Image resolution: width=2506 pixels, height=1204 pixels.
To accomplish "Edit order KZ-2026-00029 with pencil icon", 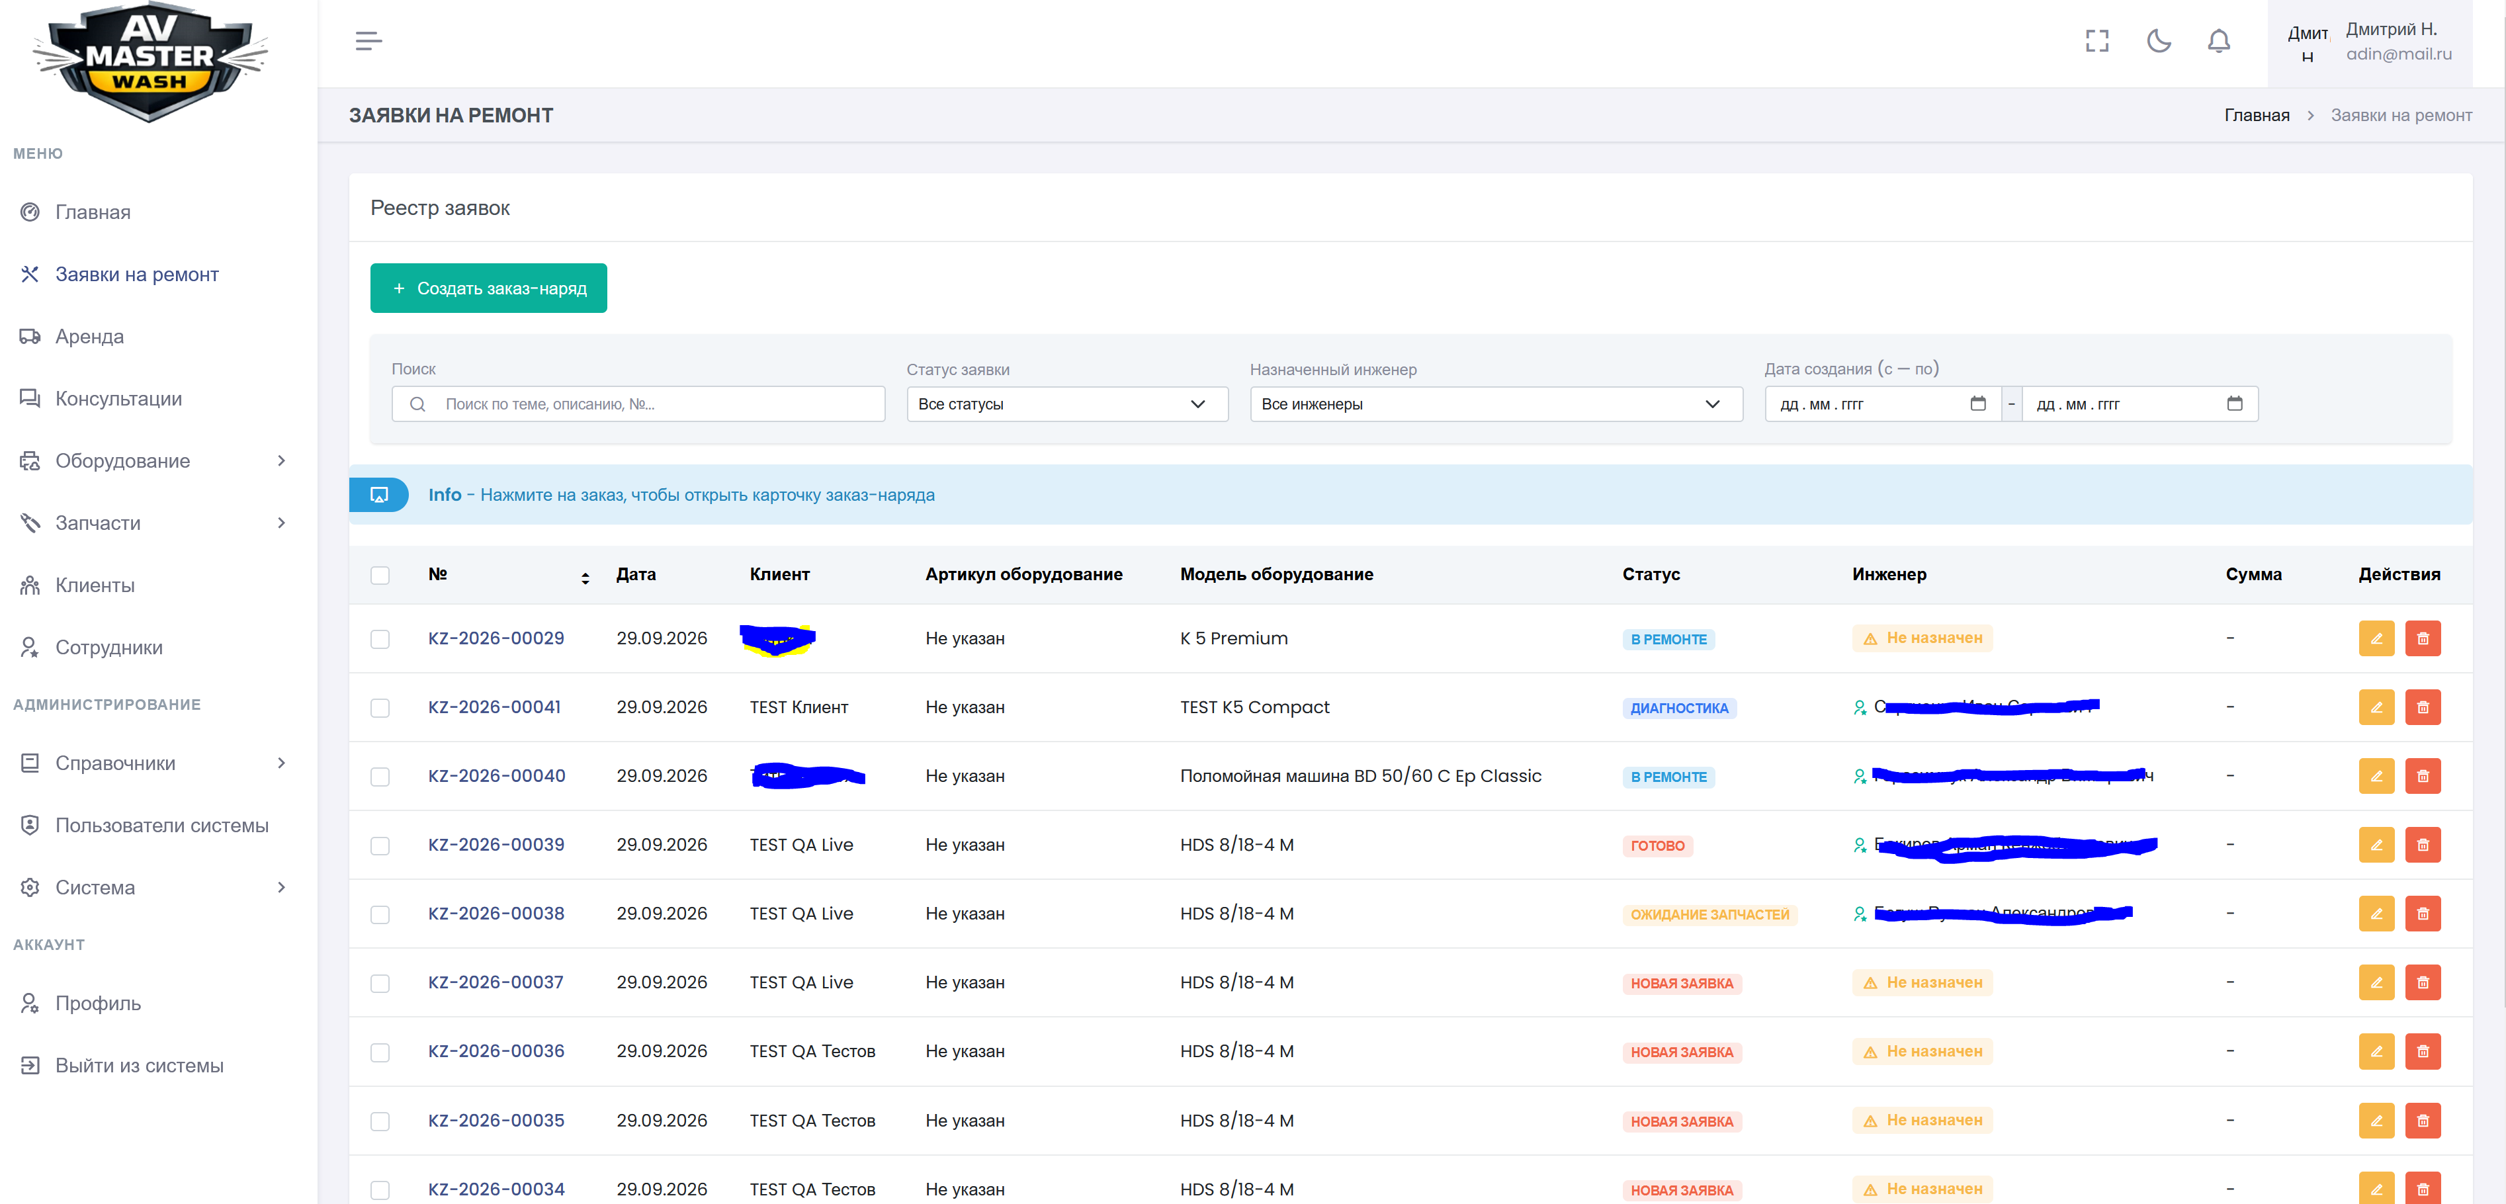I will (2376, 639).
